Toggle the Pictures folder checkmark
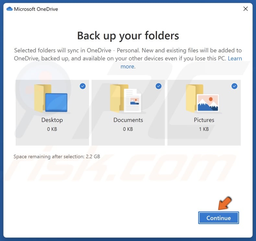This screenshot has height=241, width=256. point(234,86)
